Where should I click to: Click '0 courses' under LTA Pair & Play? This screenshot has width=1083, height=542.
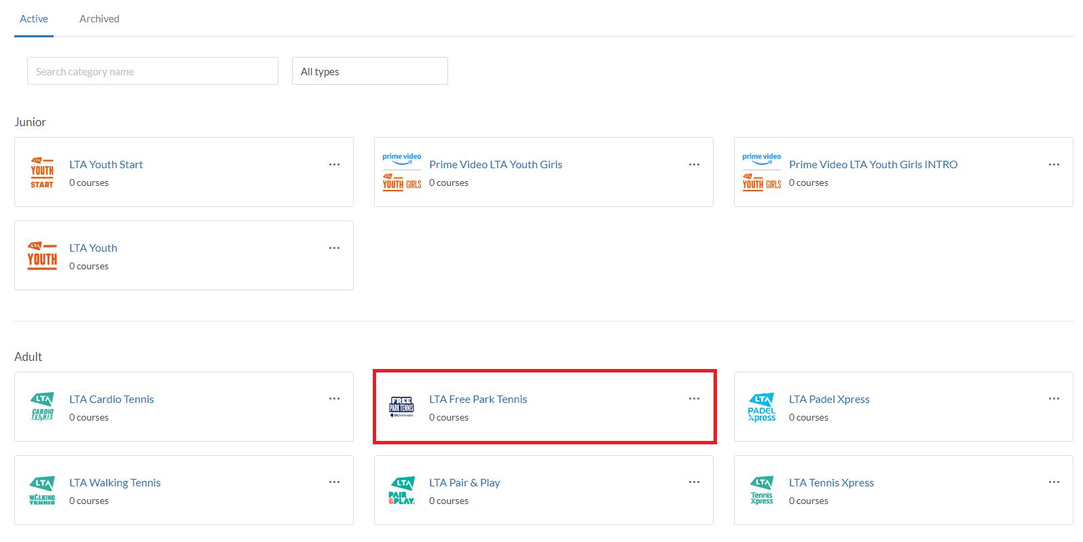tap(449, 501)
